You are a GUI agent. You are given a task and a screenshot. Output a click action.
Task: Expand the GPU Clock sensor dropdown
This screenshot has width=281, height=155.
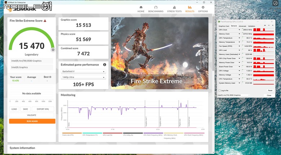[239, 30]
